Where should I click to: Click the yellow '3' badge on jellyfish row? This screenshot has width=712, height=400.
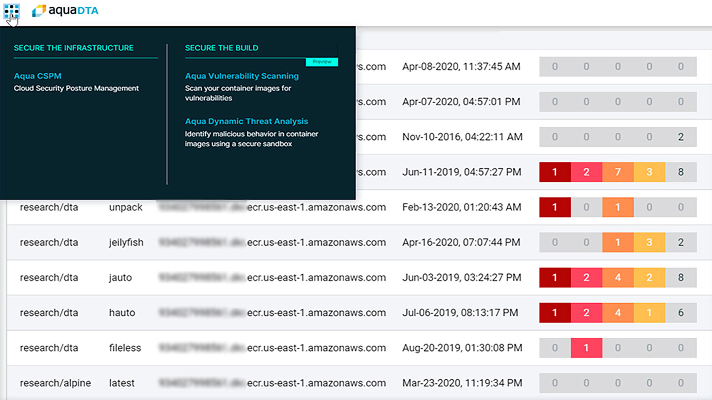pos(649,242)
